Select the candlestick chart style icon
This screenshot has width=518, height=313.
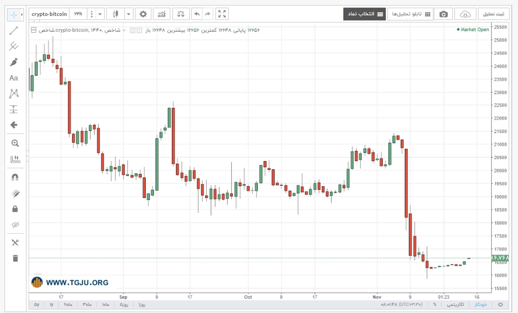pyautogui.click(x=116, y=14)
